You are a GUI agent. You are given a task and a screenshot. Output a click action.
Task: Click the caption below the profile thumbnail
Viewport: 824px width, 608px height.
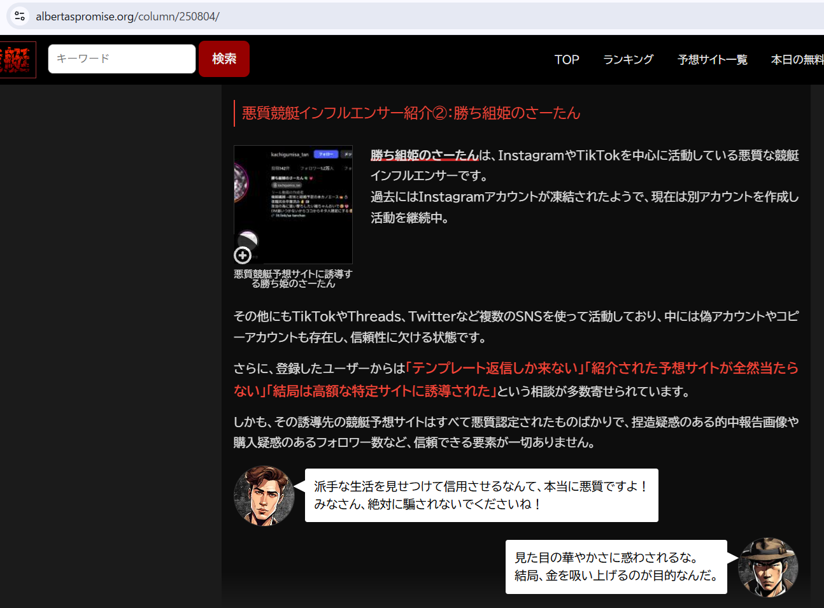[x=293, y=279]
